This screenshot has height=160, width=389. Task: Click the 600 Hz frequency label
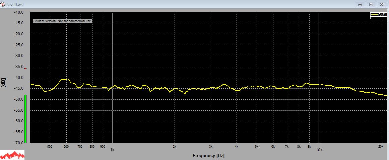click(x=66, y=147)
